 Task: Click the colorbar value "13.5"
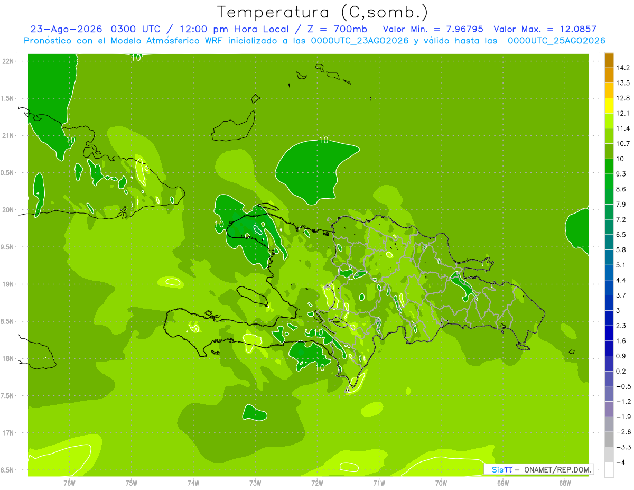pos(623,83)
